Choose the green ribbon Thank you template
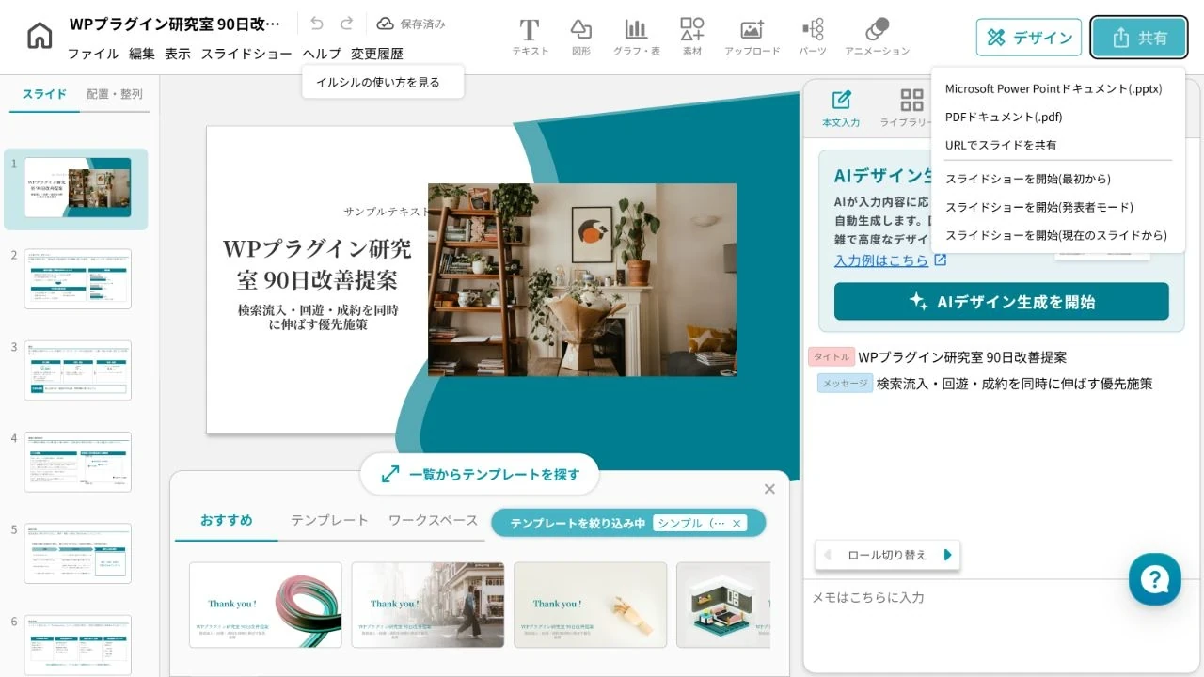The image size is (1204, 677). [x=265, y=605]
